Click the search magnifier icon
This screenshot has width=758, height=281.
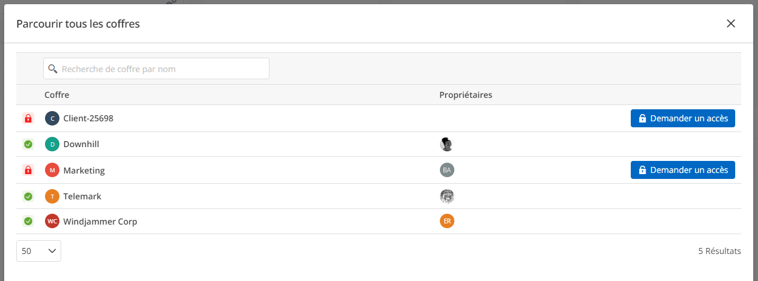tap(53, 68)
